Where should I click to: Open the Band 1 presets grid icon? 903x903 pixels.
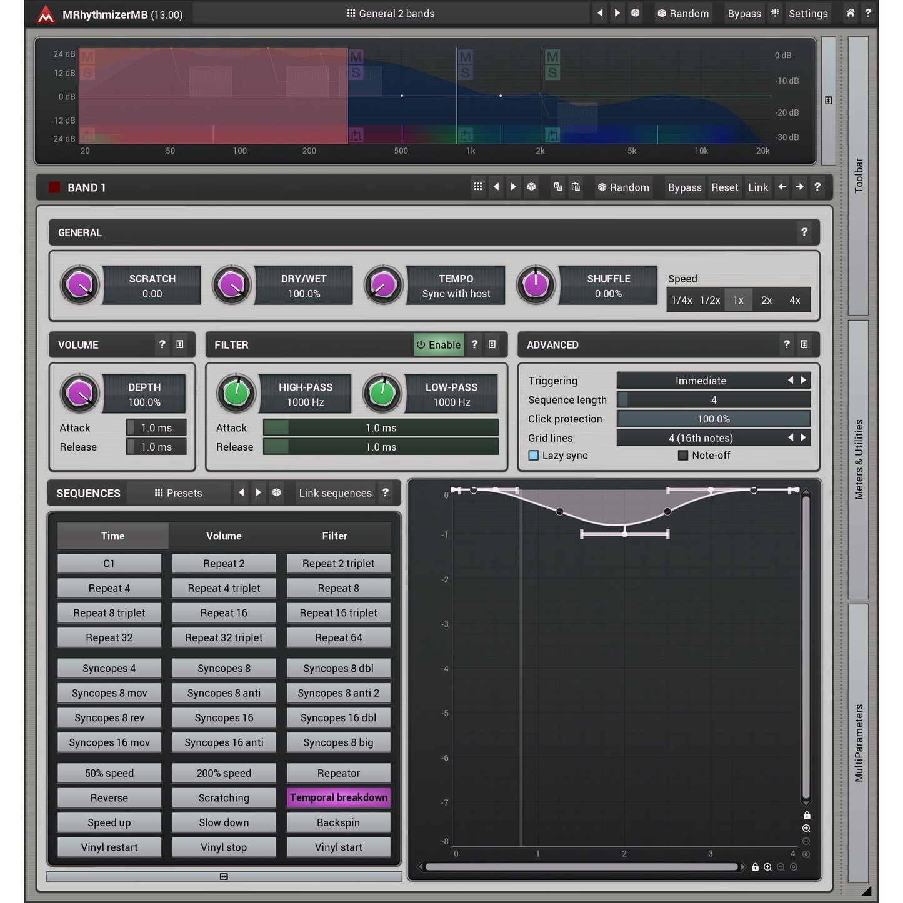(x=478, y=187)
